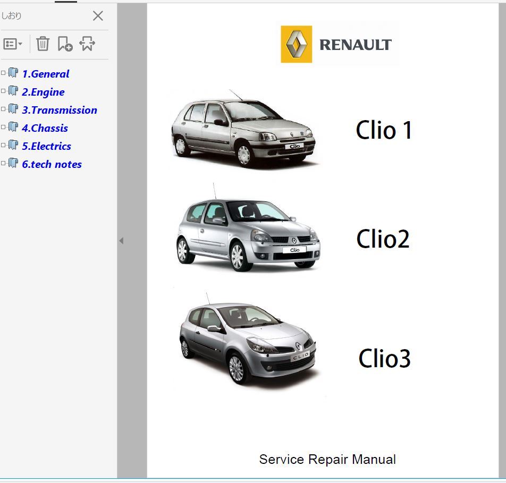The width and height of the screenshot is (506, 483).
Task: Collapse the side panel using divider arrow
Action: pyautogui.click(x=121, y=241)
